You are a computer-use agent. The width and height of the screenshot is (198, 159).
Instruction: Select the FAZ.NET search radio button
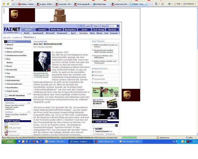[x=94, y=129]
